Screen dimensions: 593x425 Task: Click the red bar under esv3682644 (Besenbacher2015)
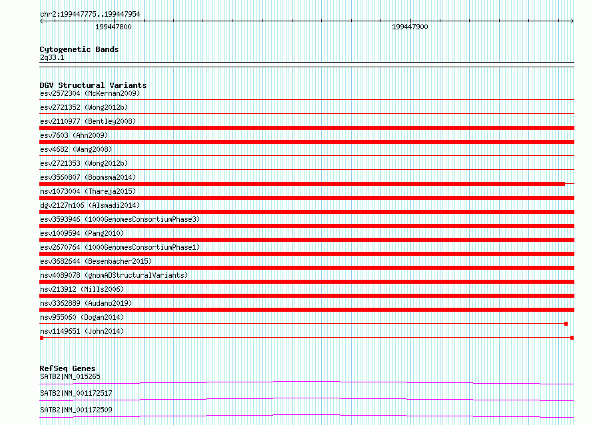click(306, 268)
